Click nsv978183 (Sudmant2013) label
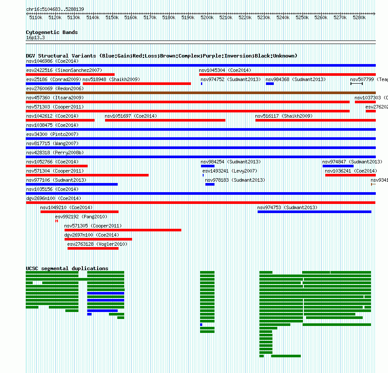Screen dimensions: 388x373 [x=235, y=180]
